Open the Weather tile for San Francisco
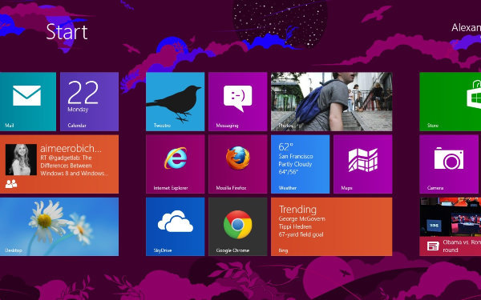This screenshot has width=481, height=300. click(x=301, y=164)
